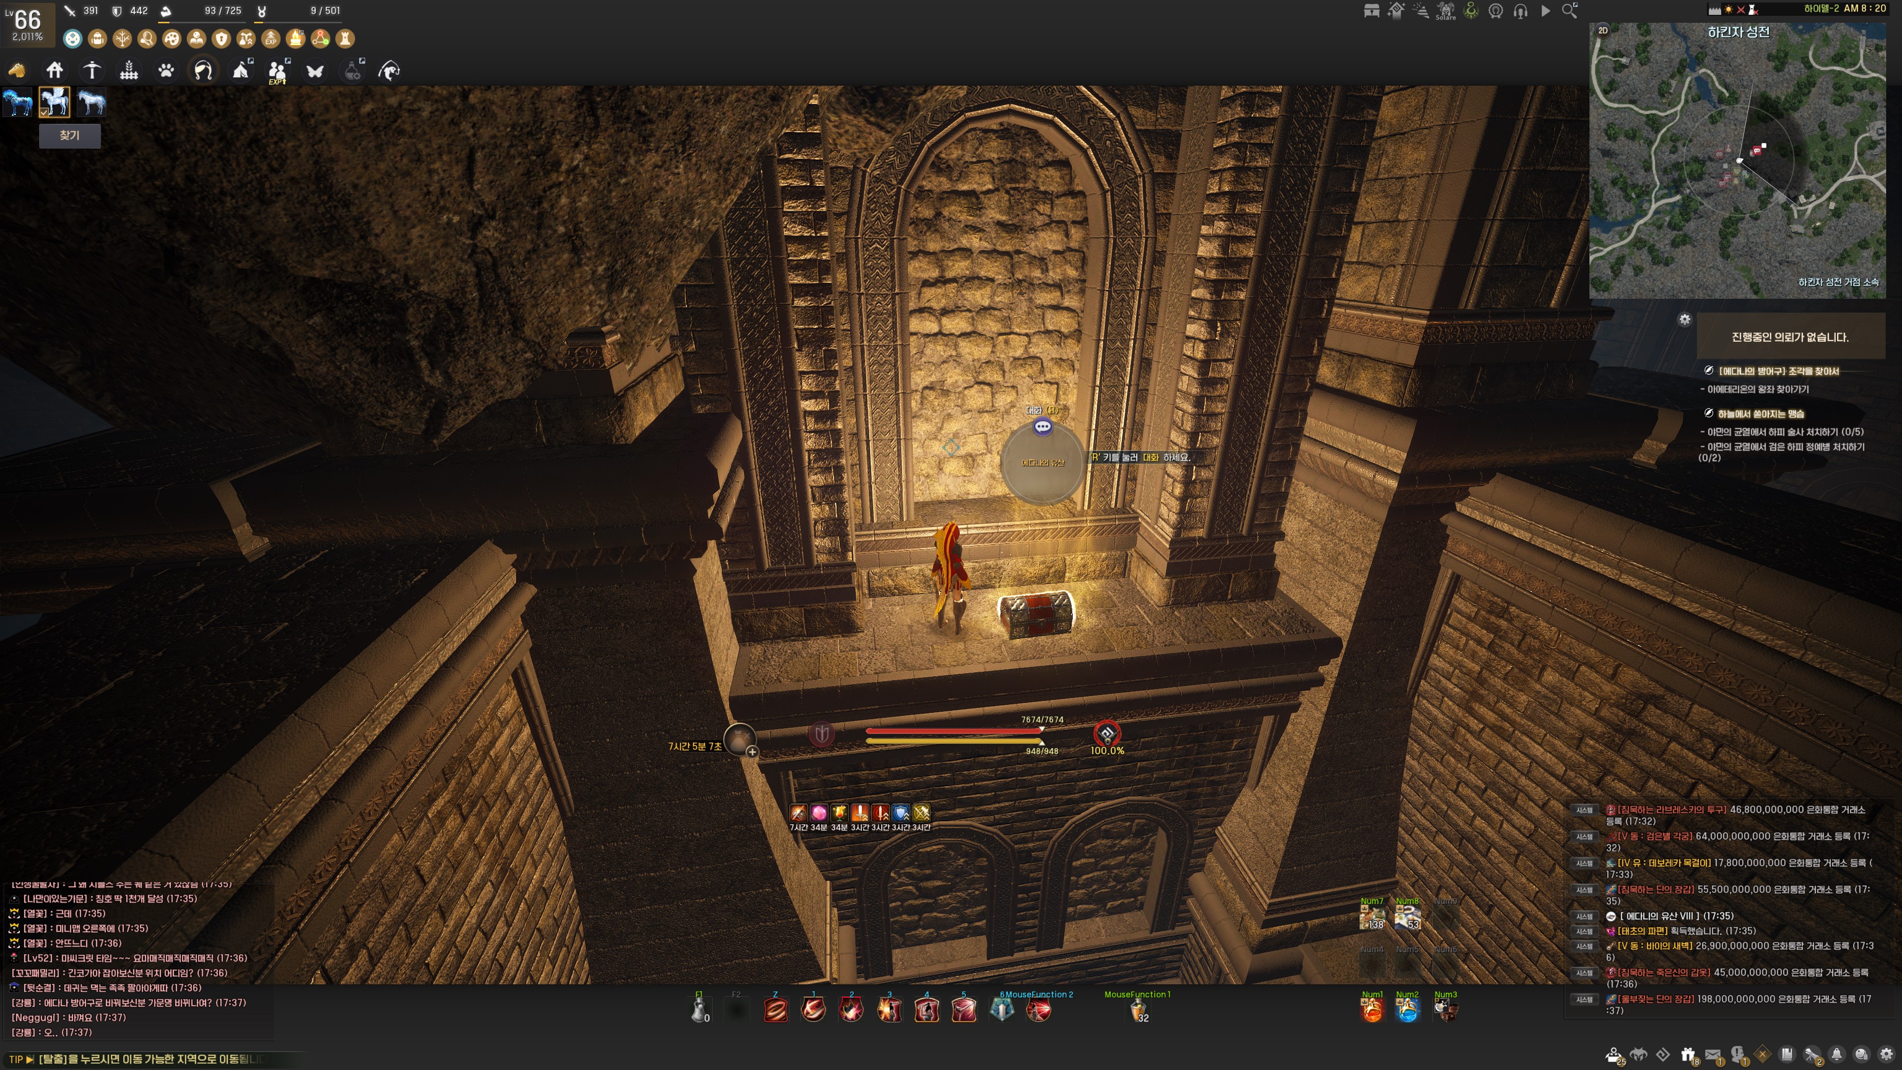Screen dimensions: 1902x1070
Task: Open the bell notification icon
Action: pyautogui.click(x=1836, y=1055)
